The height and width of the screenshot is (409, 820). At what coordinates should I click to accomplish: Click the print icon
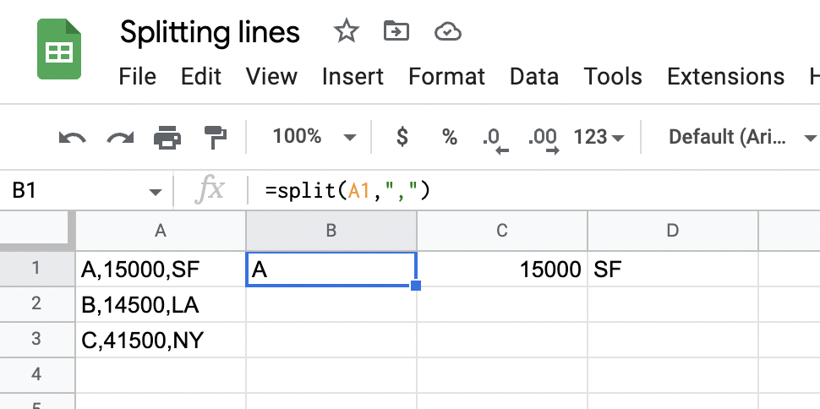click(x=167, y=138)
